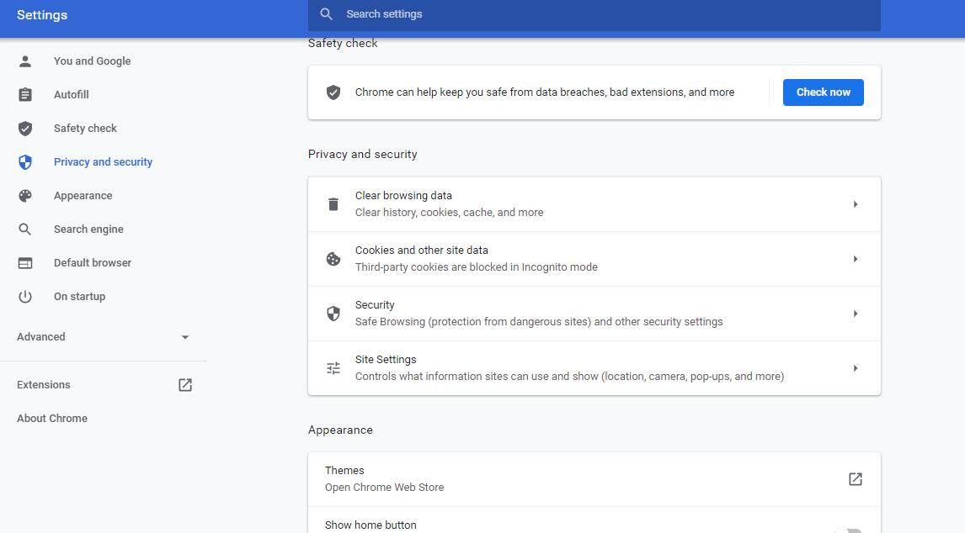Open Chrome Web Store via Themes external link icon
This screenshot has width=965, height=533.
click(855, 478)
